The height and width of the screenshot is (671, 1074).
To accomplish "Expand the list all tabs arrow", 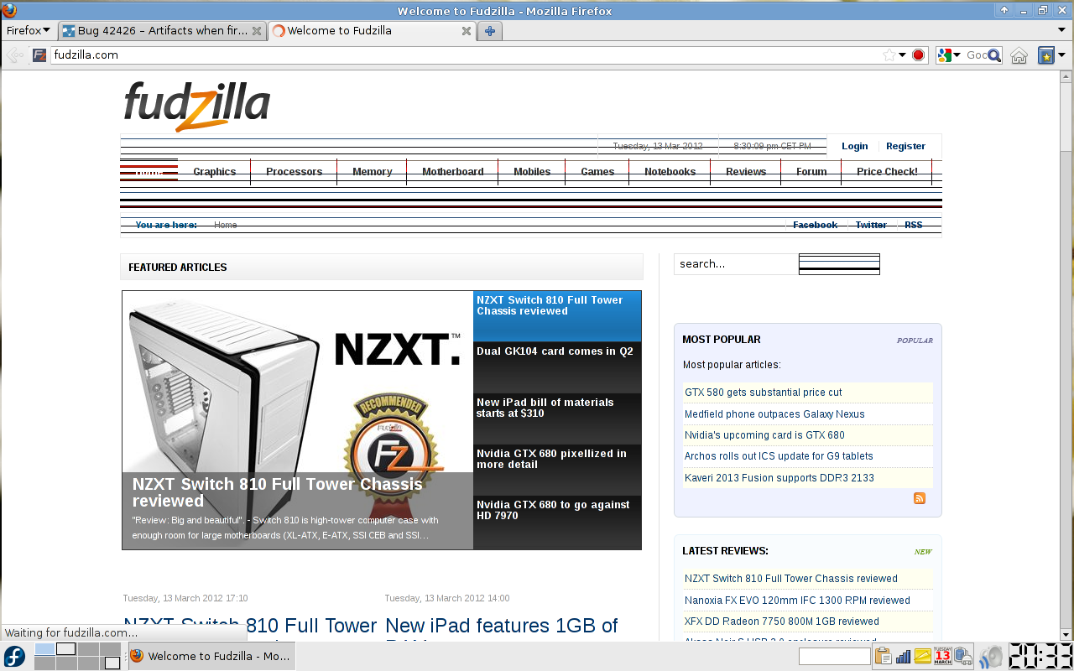I will [x=1061, y=31].
